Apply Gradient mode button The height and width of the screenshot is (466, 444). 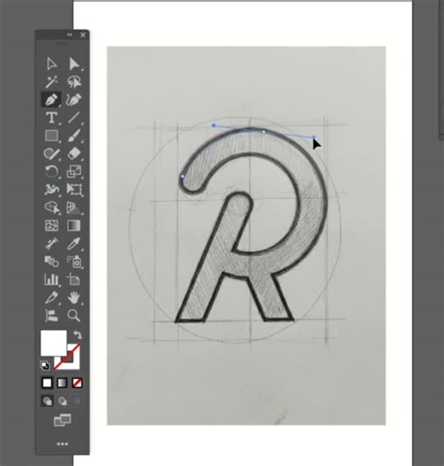[x=62, y=383]
